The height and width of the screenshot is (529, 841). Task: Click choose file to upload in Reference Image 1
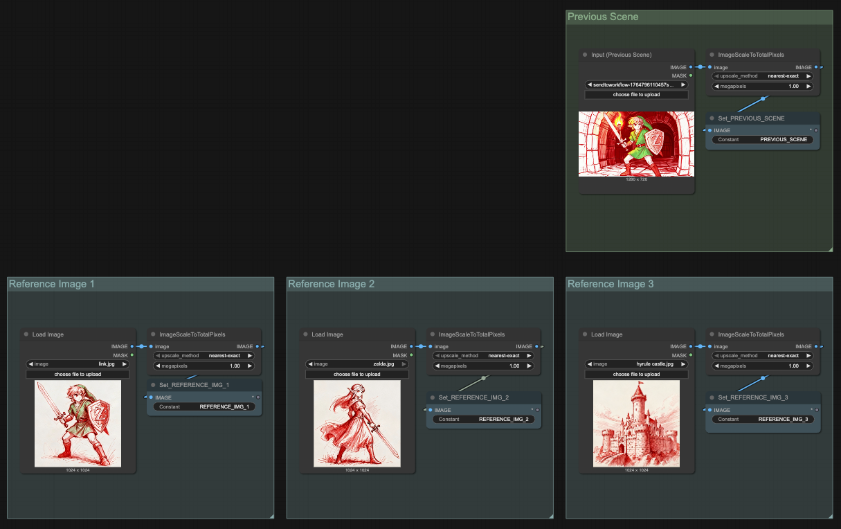(78, 374)
